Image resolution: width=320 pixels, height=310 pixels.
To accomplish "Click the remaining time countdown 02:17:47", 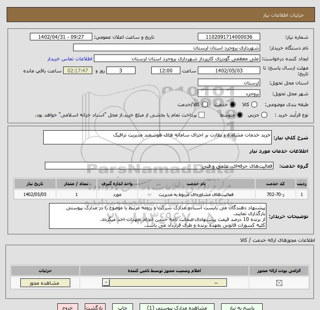I will pyautogui.click(x=78, y=70).
